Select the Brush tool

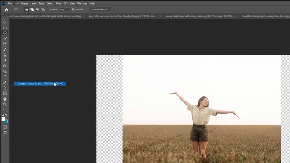[x=5, y=49]
